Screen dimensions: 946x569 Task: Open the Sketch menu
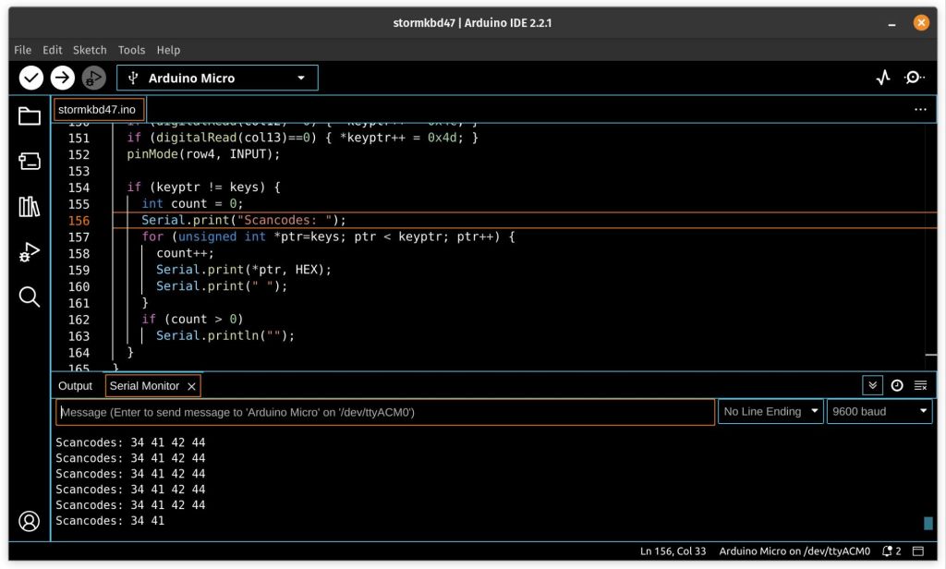(90, 50)
